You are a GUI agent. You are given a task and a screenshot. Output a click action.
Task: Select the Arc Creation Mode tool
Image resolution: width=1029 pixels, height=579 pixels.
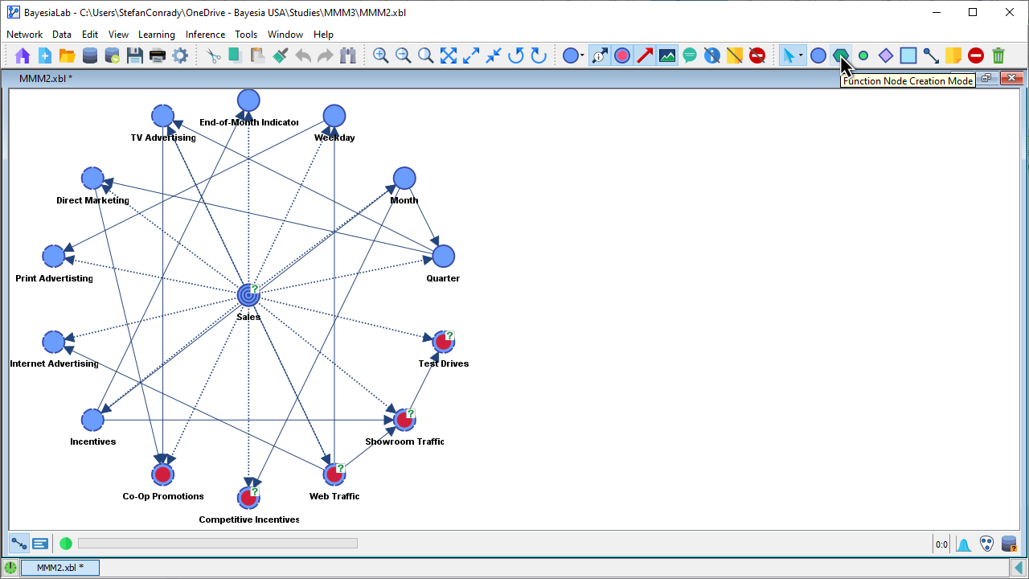coord(930,55)
